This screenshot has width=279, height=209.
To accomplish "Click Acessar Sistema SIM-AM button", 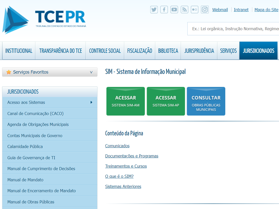I will click(x=125, y=101).
